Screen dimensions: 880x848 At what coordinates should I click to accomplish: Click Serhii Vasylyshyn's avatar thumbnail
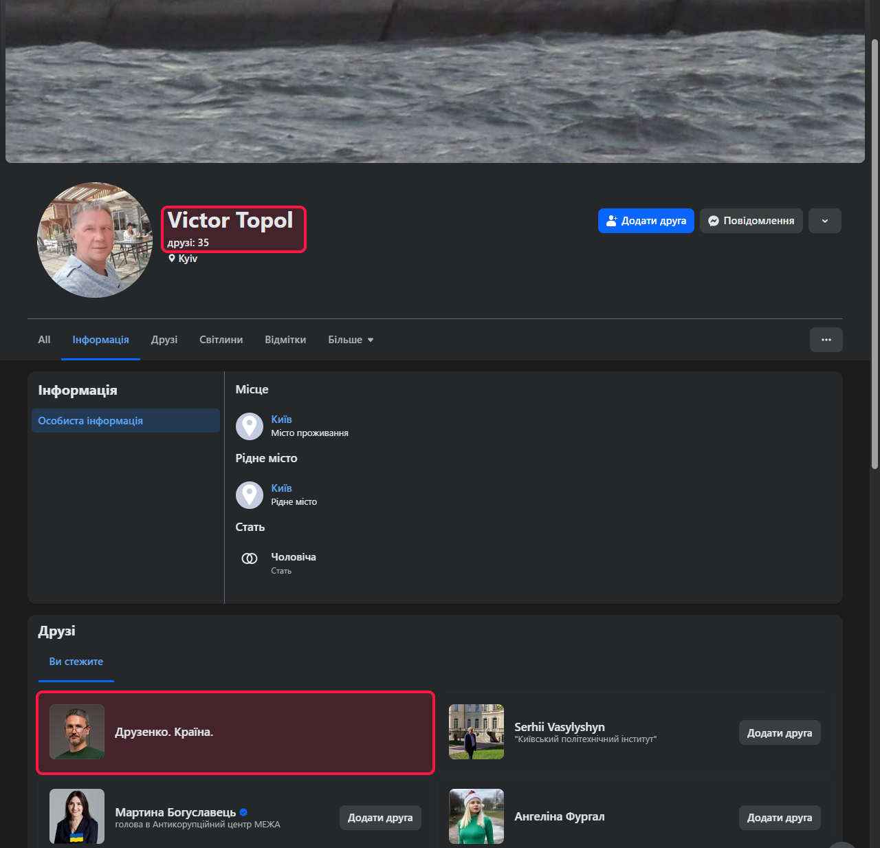pyautogui.click(x=476, y=732)
